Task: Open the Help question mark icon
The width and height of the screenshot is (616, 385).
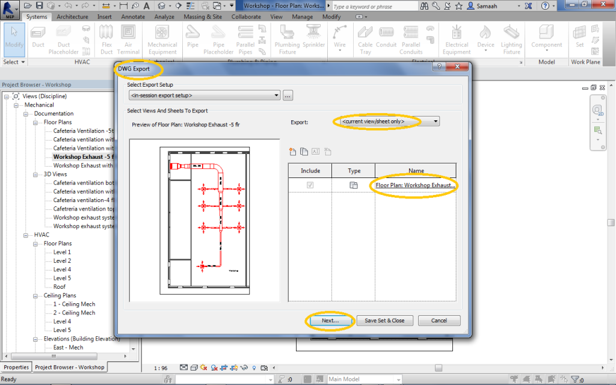Action: [545, 6]
